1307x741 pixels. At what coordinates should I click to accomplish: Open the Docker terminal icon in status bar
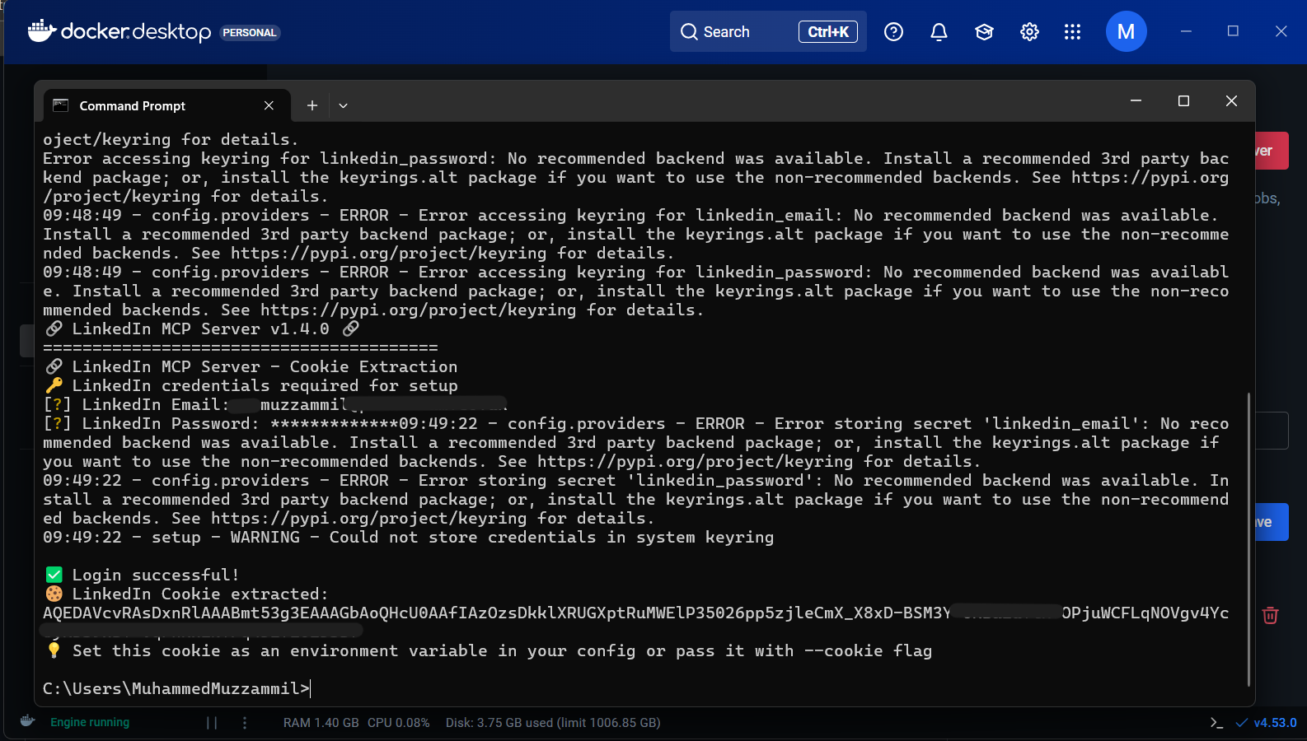(x=1216, y=723)
